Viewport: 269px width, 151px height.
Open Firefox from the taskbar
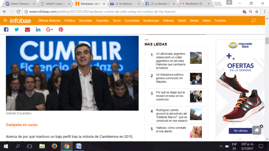(54, 146)
